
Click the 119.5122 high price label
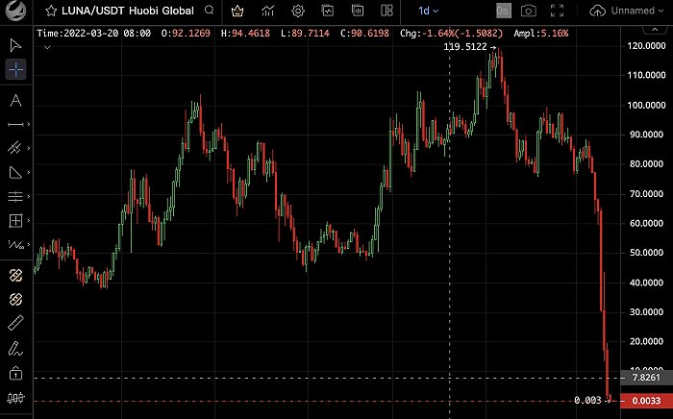465,47
